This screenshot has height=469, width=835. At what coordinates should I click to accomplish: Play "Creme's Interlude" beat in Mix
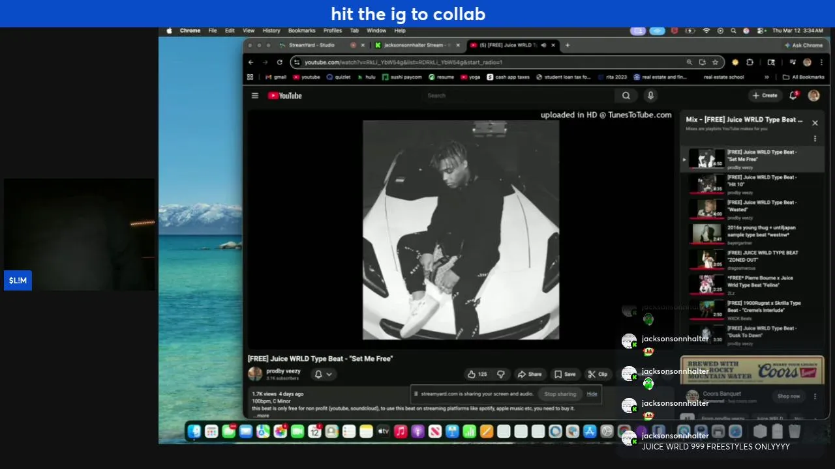tap(751, 310)
